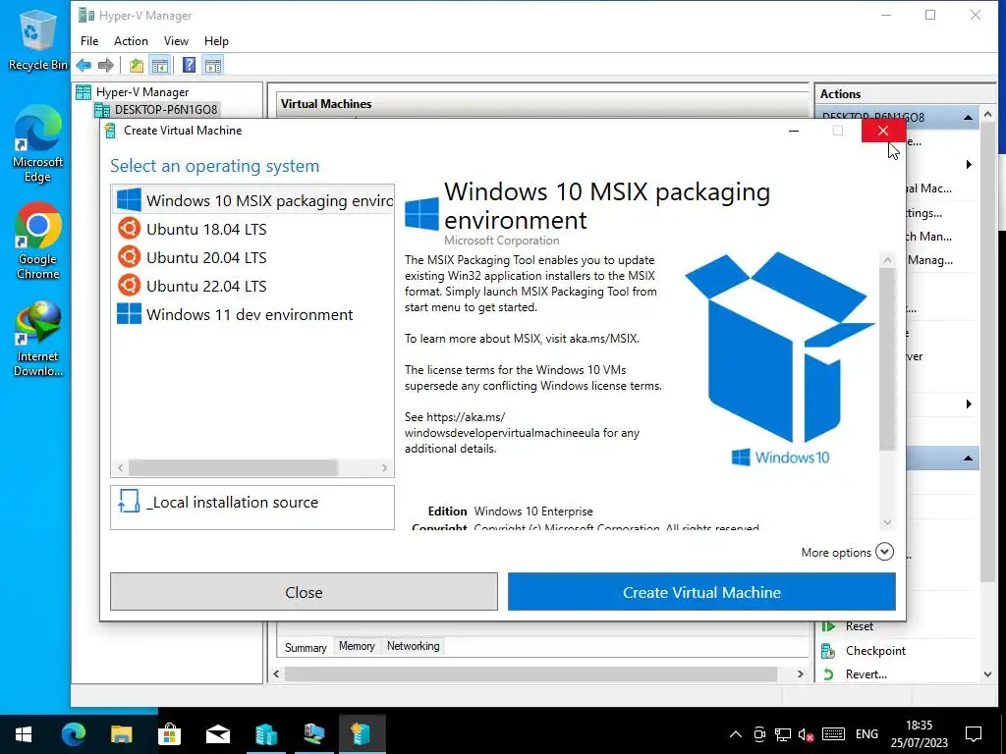
Task: Switch to the Summary tab
Action: pos(306,648)
